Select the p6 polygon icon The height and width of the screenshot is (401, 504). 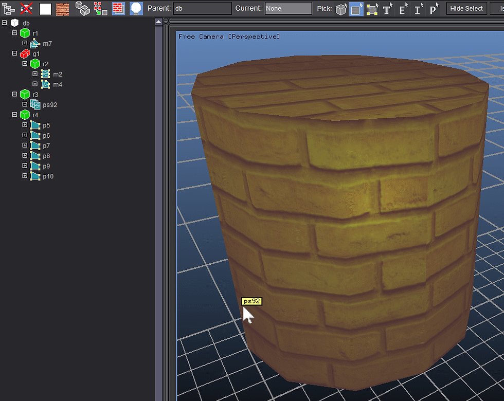pyautogui.click(x=35, y=135)
